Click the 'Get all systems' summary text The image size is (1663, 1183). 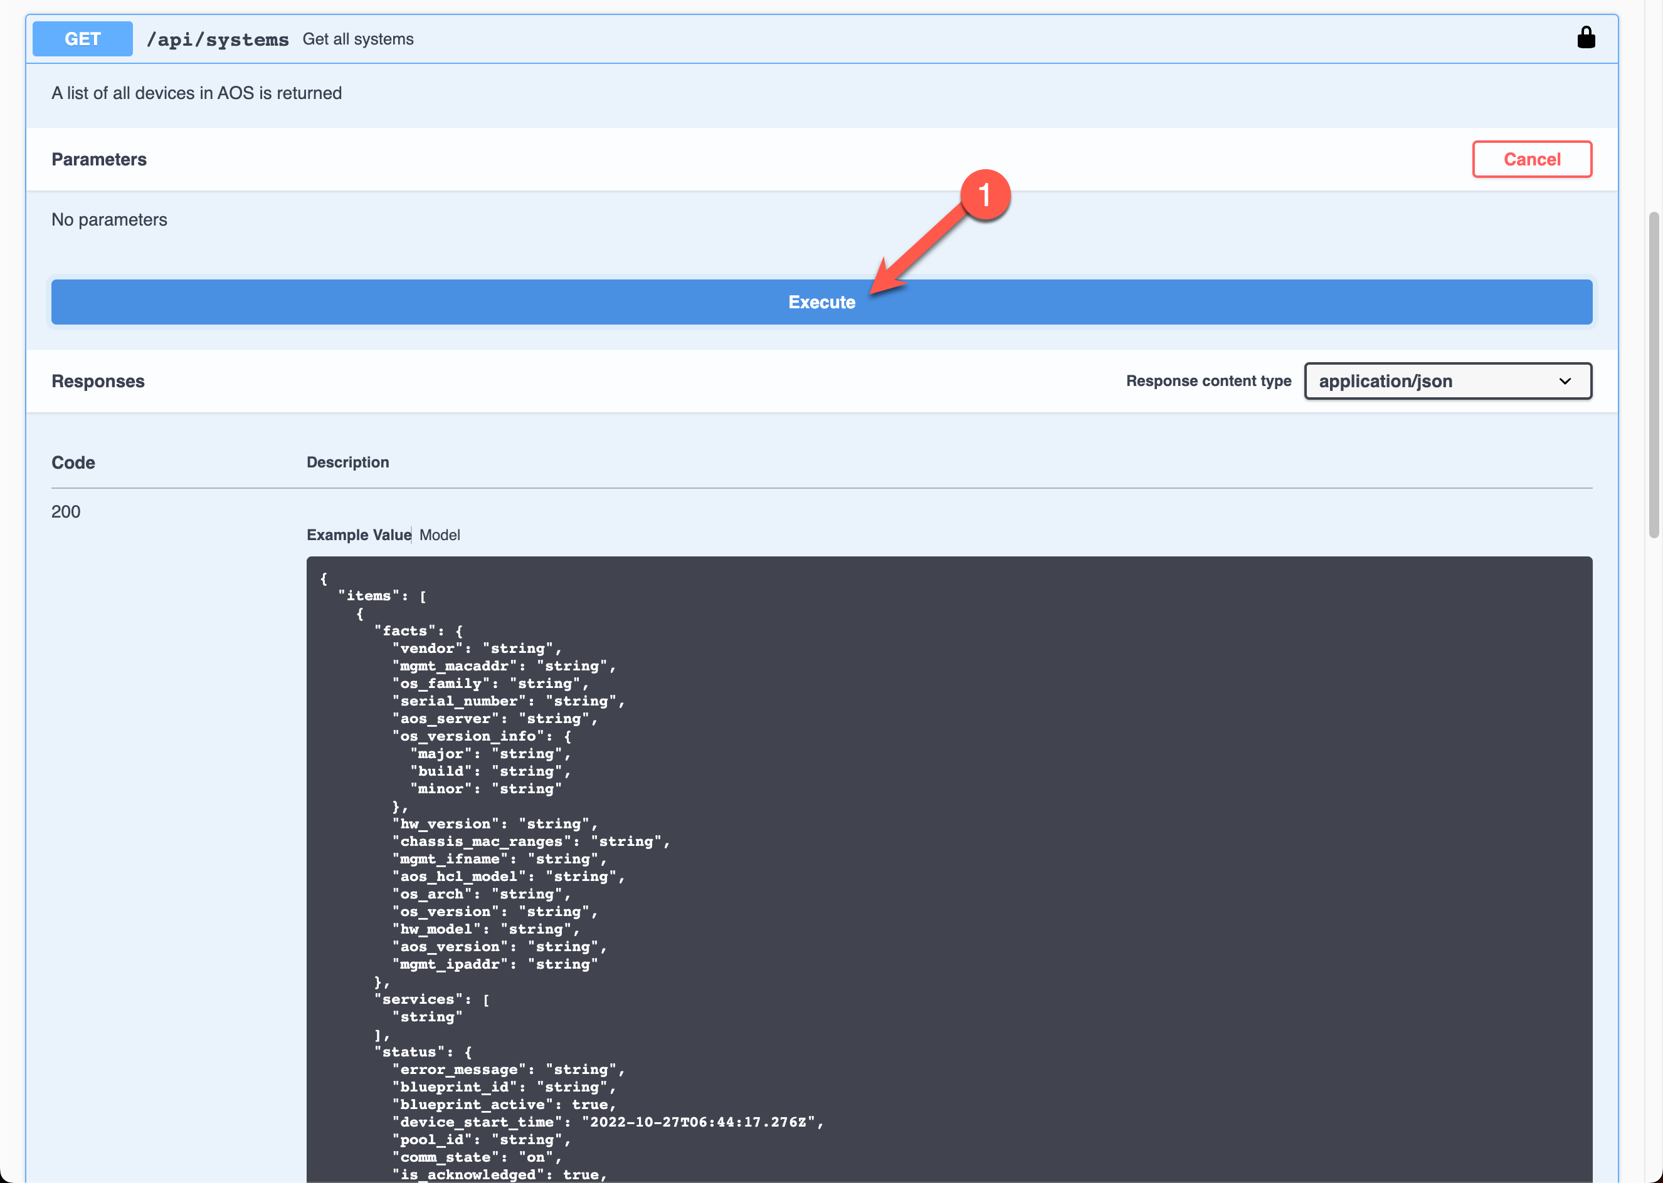click(x=358, y=39)
